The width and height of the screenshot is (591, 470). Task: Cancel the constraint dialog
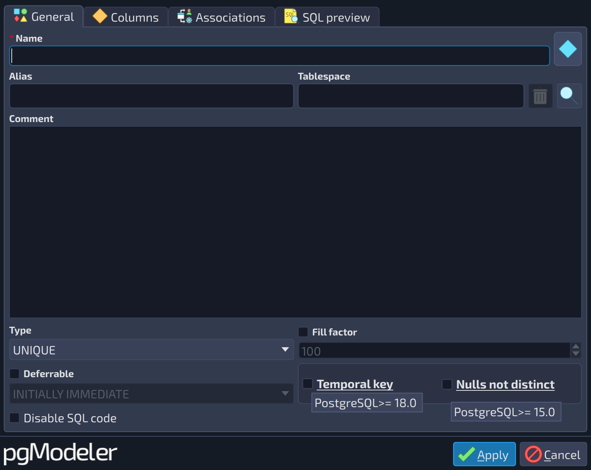click(553, 454)
